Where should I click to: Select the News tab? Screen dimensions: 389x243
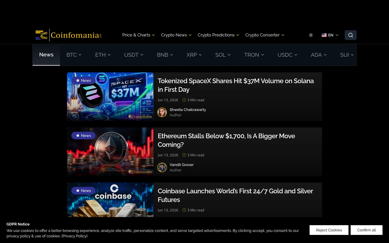tap(46, 55)
